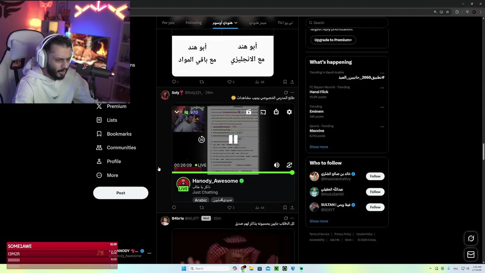Open Soly's profile avatar
Viewport: 485px width, 273px height.
pyautogui.click(x=165, y=95)
